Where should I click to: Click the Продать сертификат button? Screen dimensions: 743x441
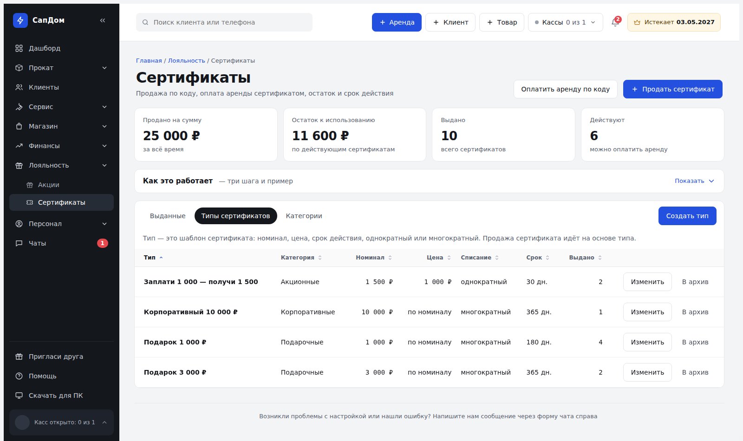coord(672,89)
